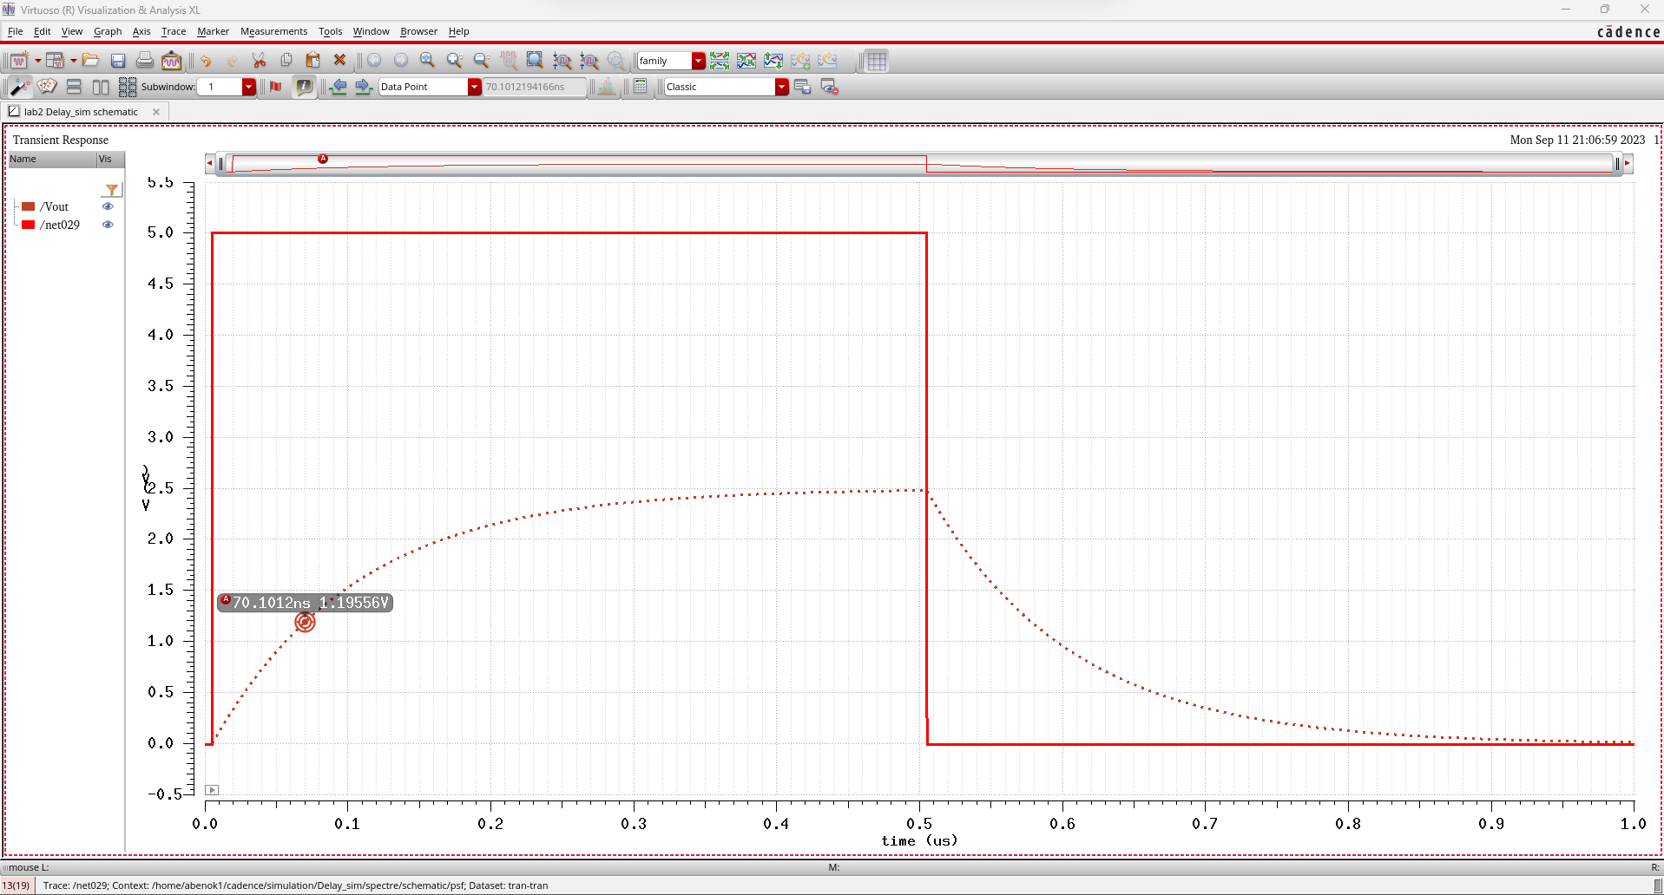The height and width of the screenshot is (895, 1664).
Task: Open the Trace menu
Action: [174, 31]
